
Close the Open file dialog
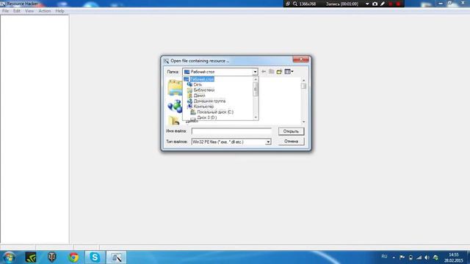pyautogui.click(x=301, y=59)
